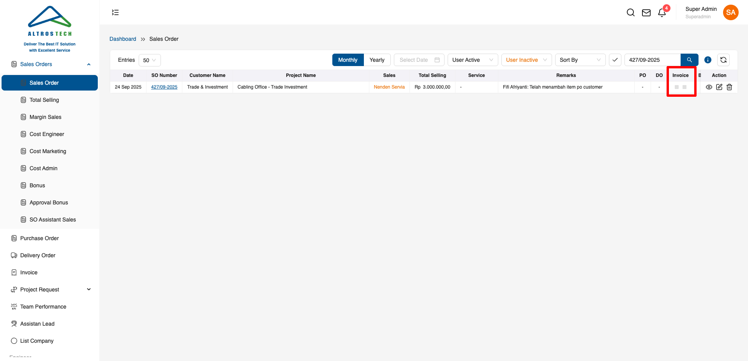Image resolution: width=748 pixels, height=361 pixels.
Task: Delete the sales order with trash icon
Action: tap(729, 87)
